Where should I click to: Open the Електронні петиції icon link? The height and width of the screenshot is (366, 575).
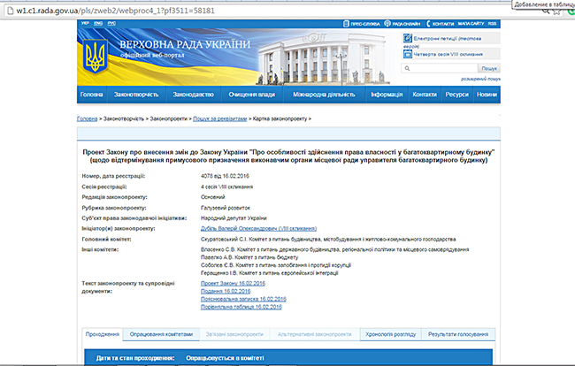click(407, 38)
